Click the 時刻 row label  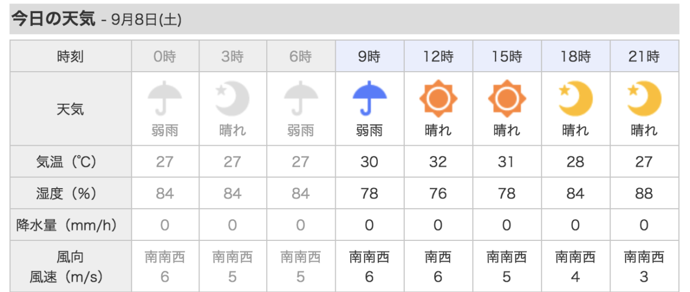(71, 57)
